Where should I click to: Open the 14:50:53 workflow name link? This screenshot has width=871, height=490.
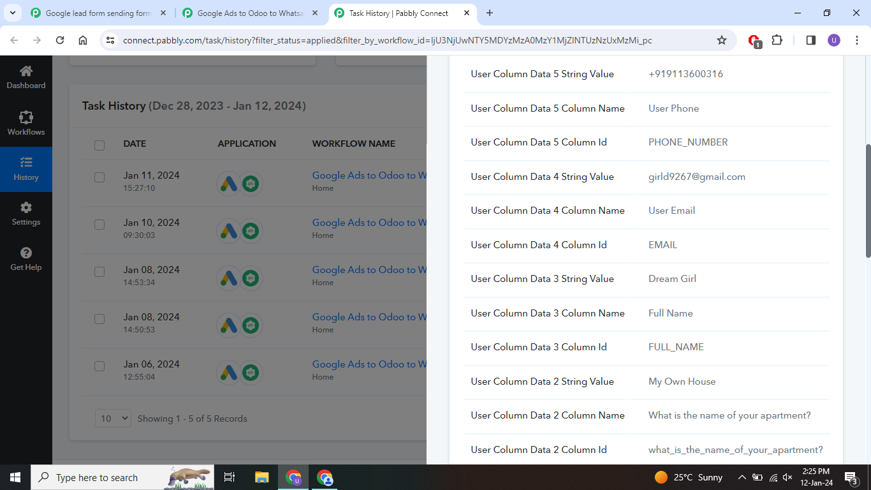[369, 317]
